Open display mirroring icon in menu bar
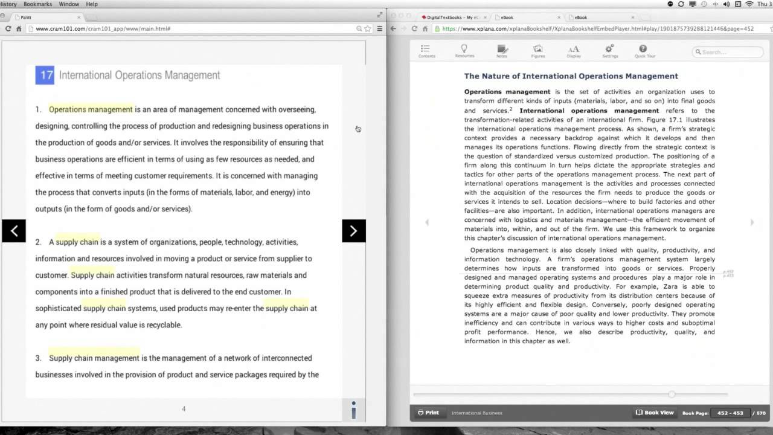 click(693, 4)
